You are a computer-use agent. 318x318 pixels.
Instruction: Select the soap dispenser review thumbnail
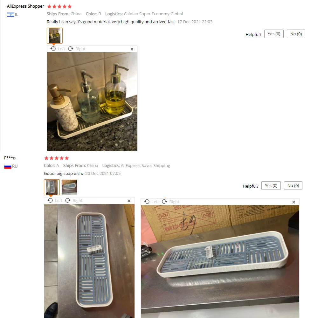pyautogui.click(x=55, y=36)
